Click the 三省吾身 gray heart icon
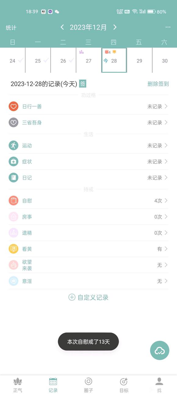The width and height of the screenshot is (177, 394). (x=13, y=123)
